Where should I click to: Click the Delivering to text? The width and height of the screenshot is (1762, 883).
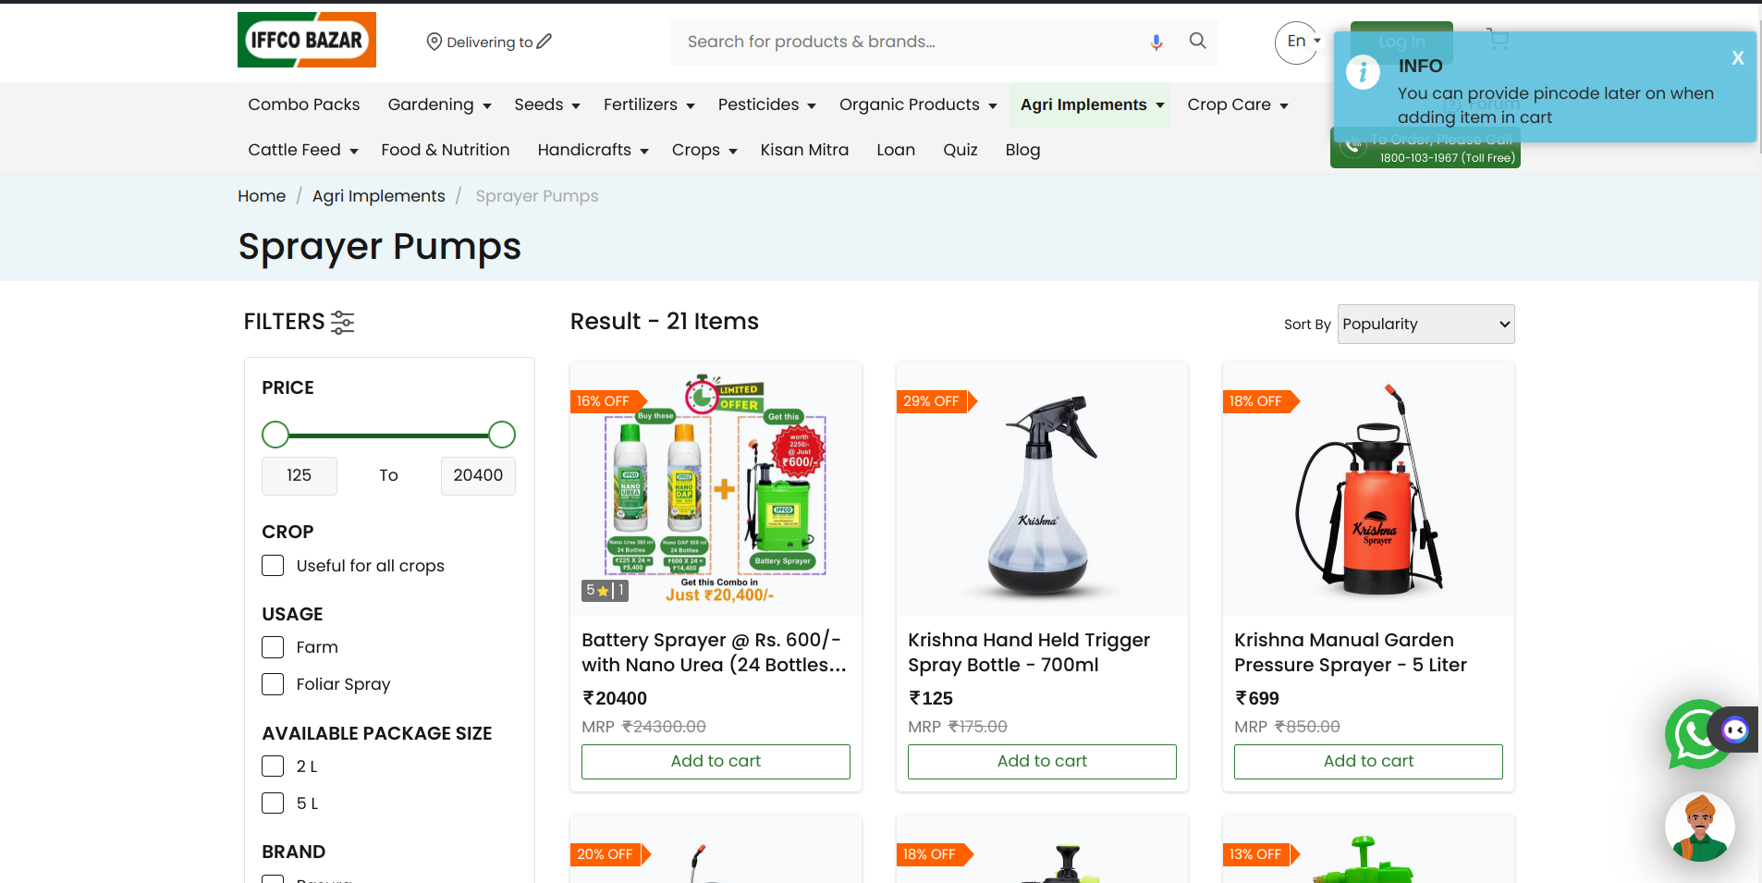[490, 42]
